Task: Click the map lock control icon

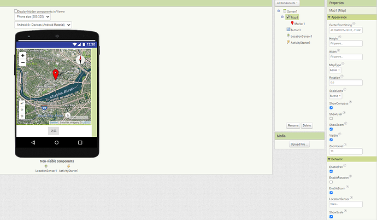Action: (x=22, y=103)
